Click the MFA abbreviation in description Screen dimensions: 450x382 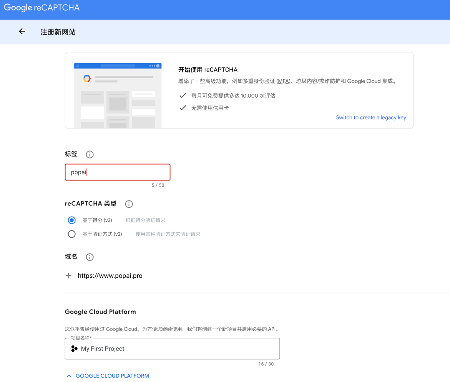(x=284, y=81)
